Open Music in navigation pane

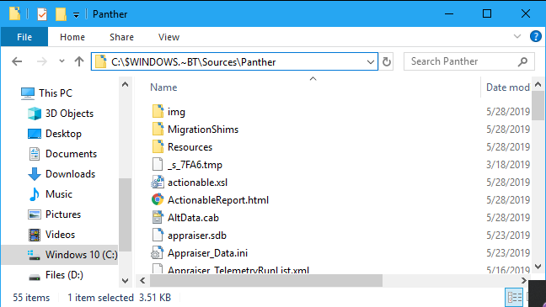(x=59, y=194)
